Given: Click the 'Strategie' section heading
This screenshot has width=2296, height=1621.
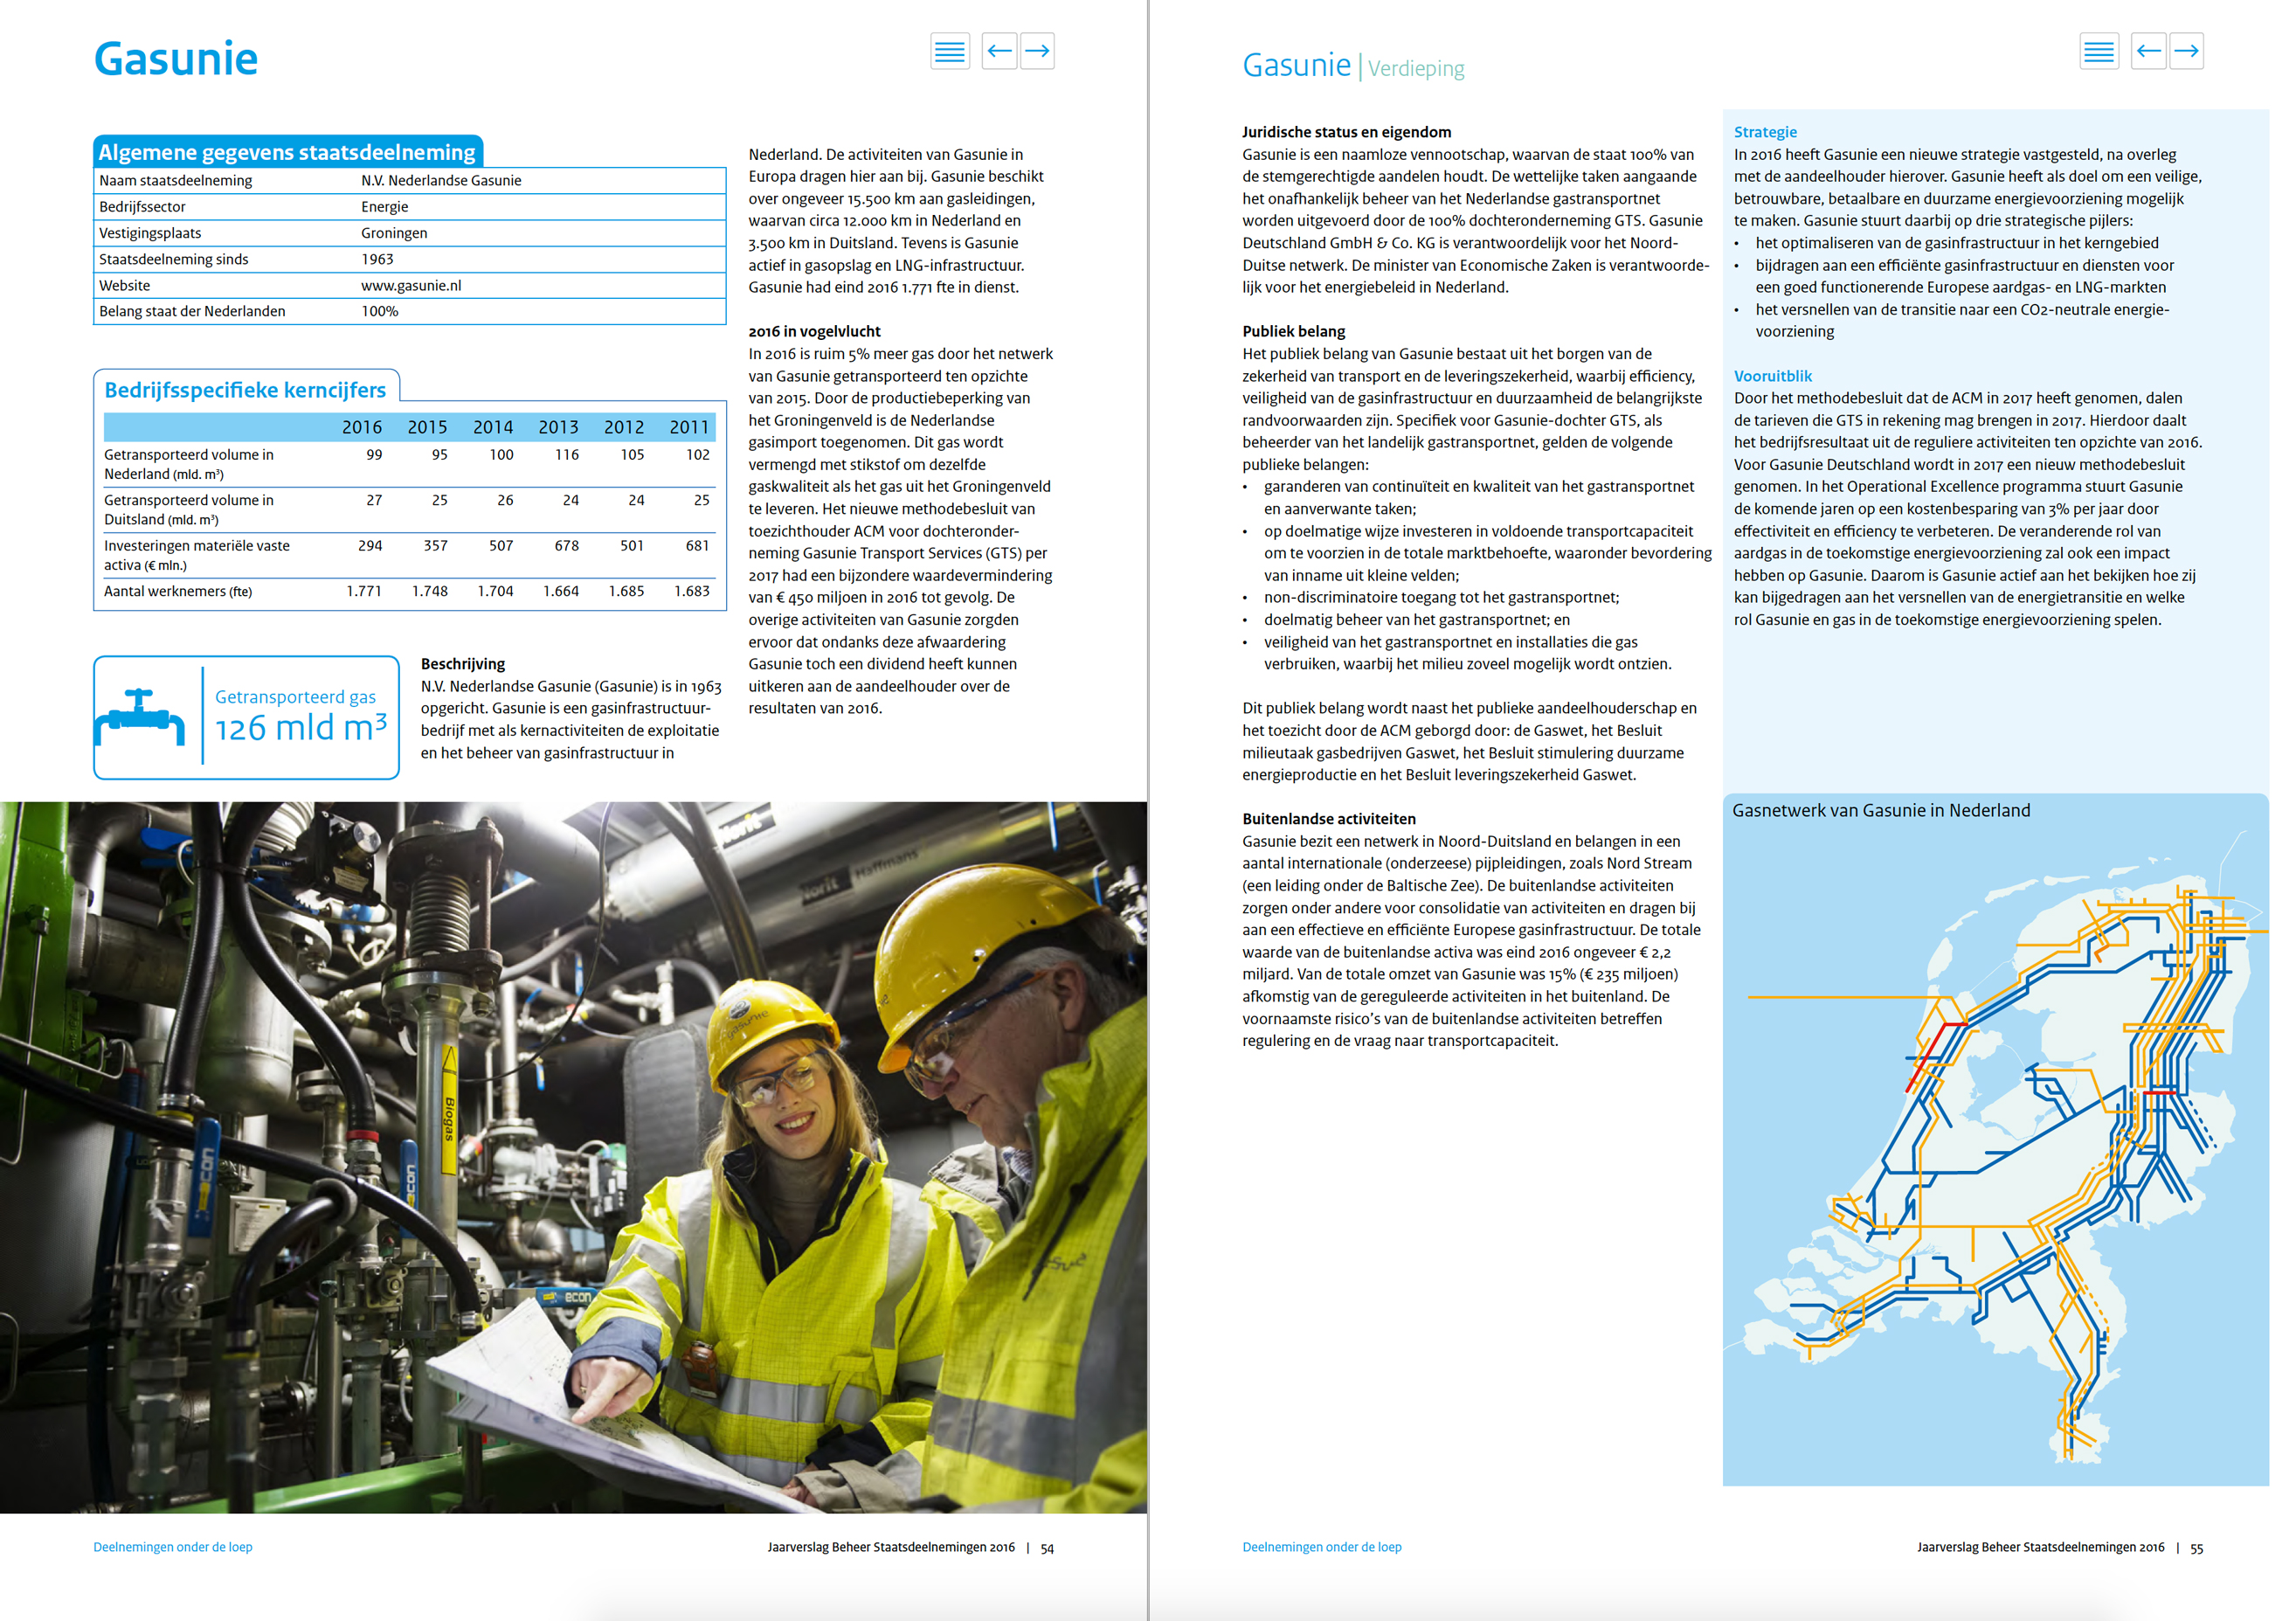Looking at the screenshot, I should [x=1765, y=132].
